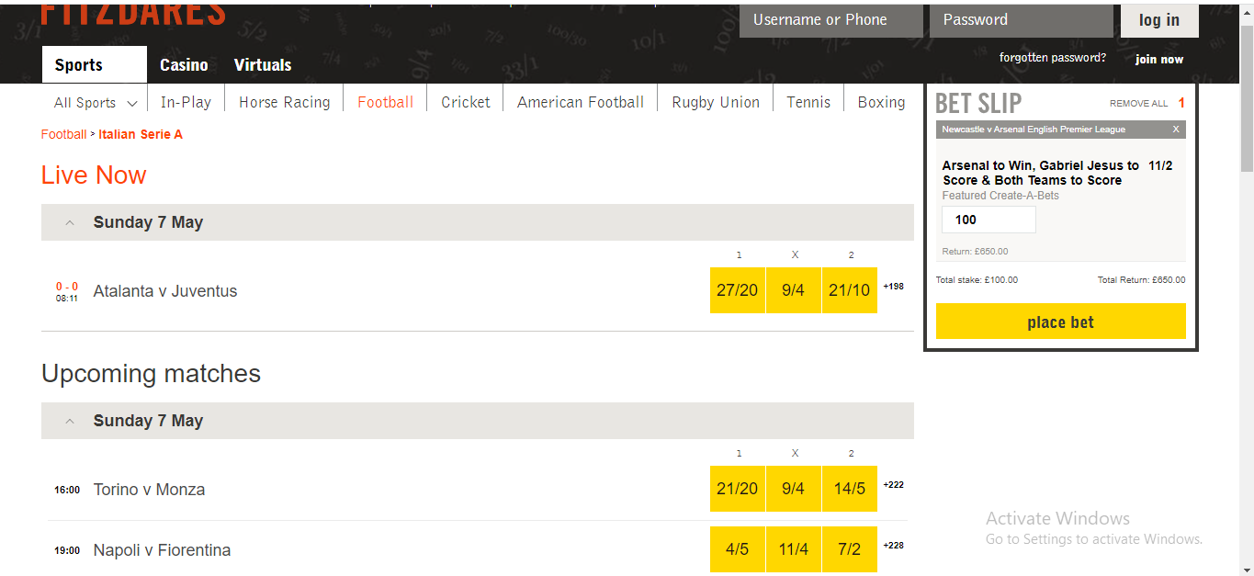The image size is (1254, 576).
Task: Click the log in button
Action: point(1159,20)
